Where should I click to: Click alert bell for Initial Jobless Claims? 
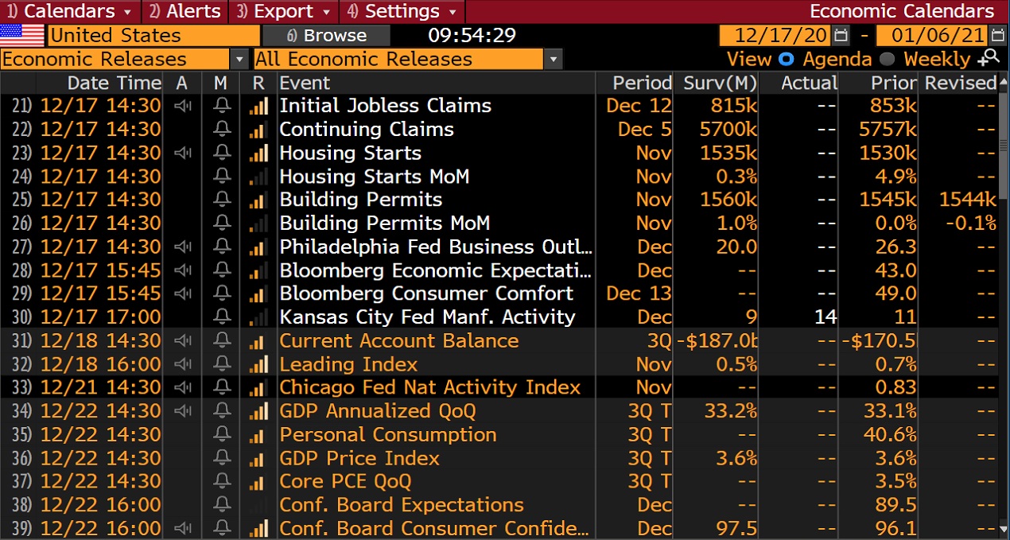(222, 106)
